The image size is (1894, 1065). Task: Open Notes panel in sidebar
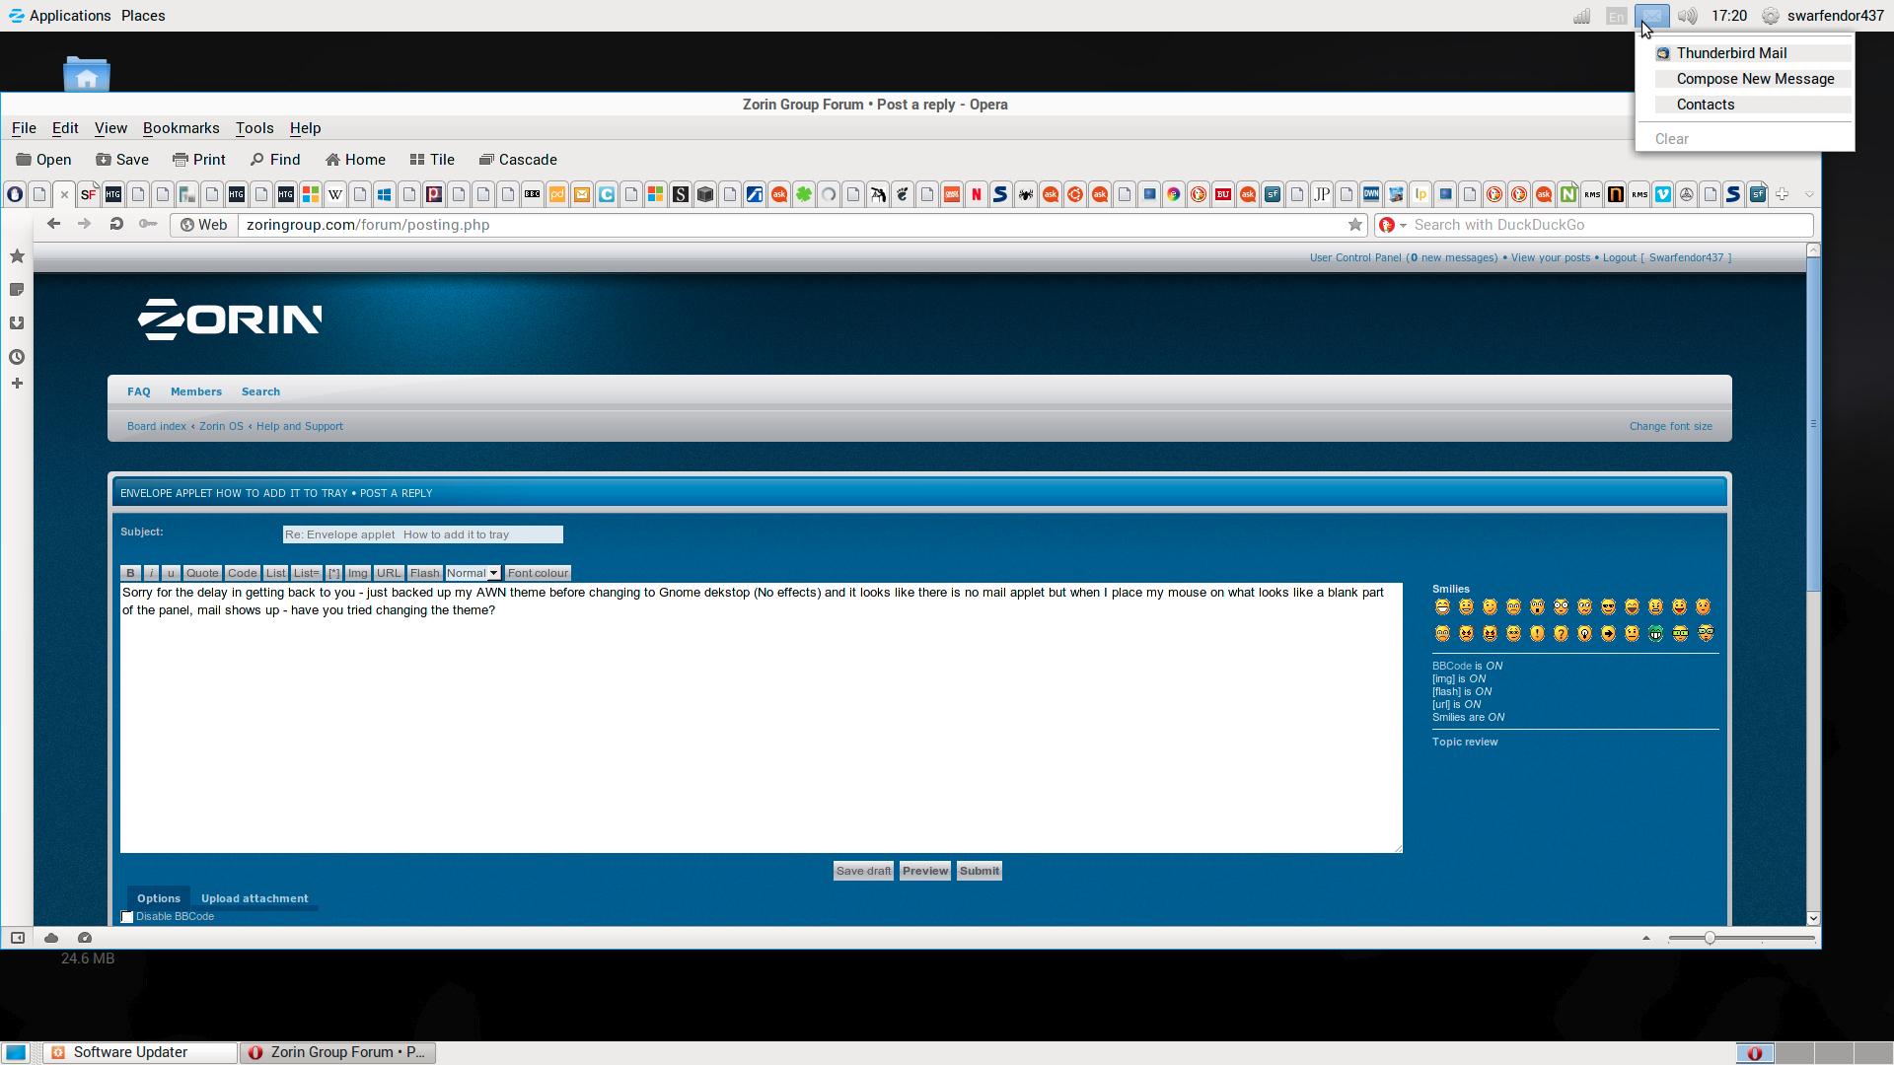coord(17,290)
